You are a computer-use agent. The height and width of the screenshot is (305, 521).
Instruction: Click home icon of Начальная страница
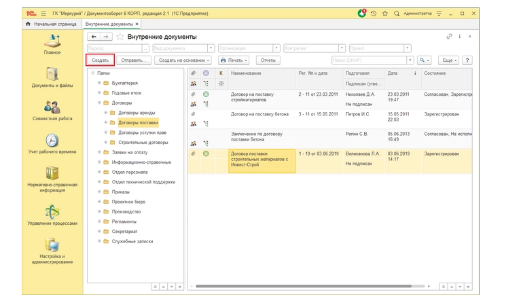coord(29,24)
